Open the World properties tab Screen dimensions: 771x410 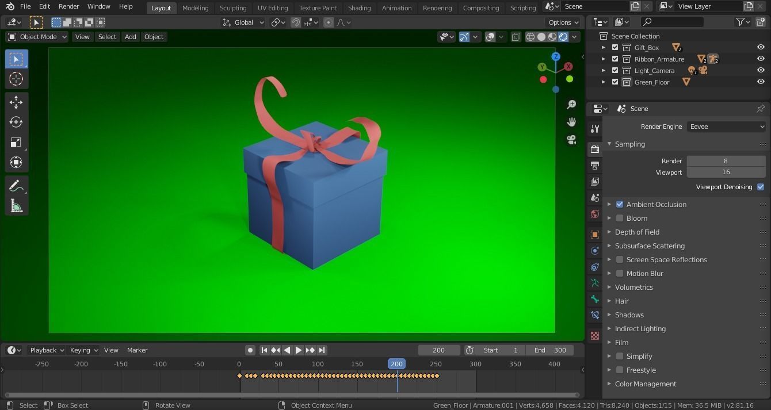pyautogui.click(x=595, y=214)
